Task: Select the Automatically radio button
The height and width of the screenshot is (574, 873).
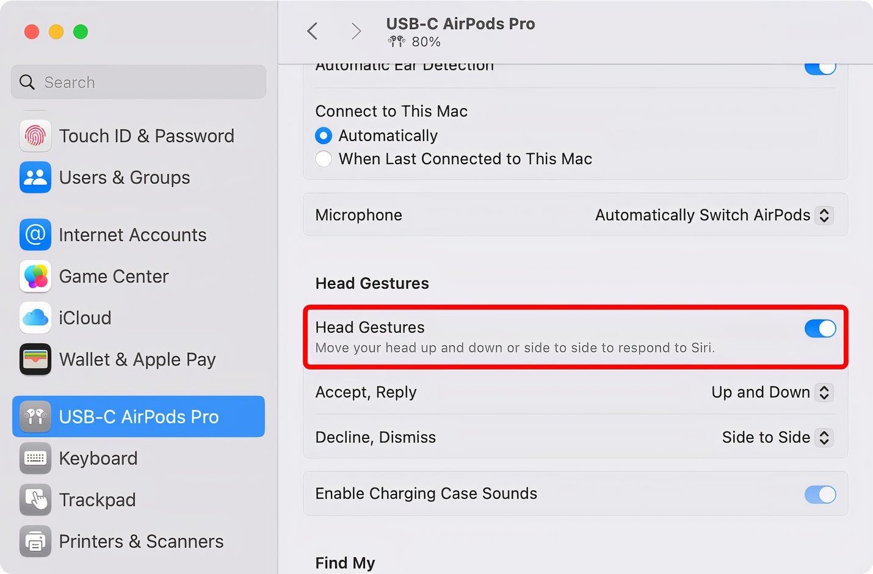Action: pos(323,136)
